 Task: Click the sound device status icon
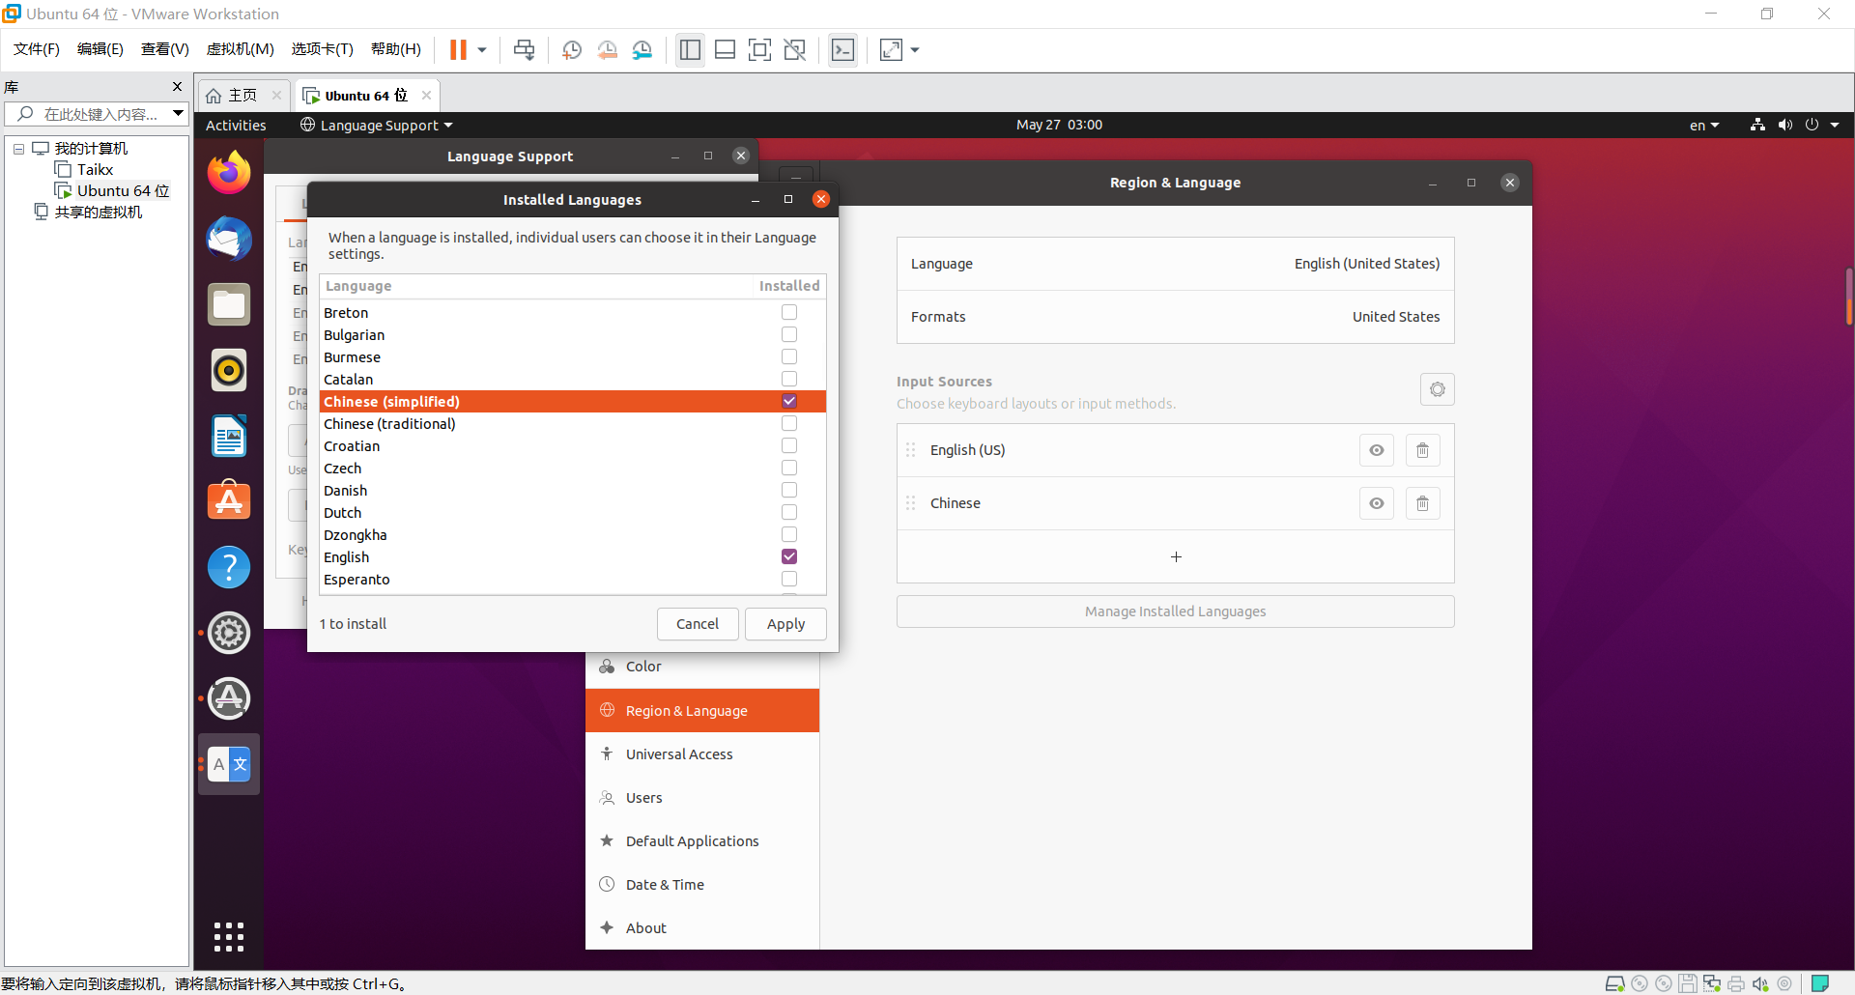tap(1761, 984)
